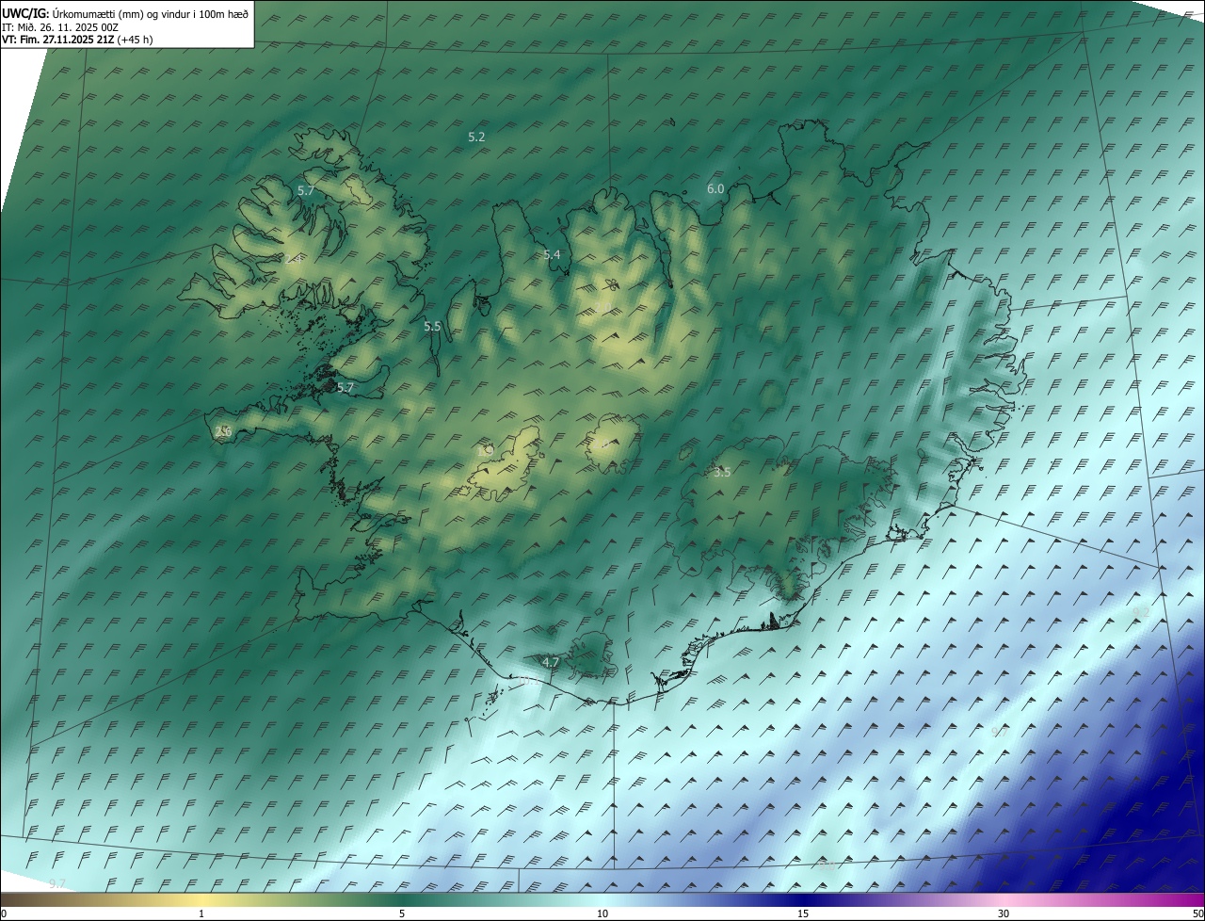
Task: Click the 15 tick label on the color scale
Action: tap(803, 913)
